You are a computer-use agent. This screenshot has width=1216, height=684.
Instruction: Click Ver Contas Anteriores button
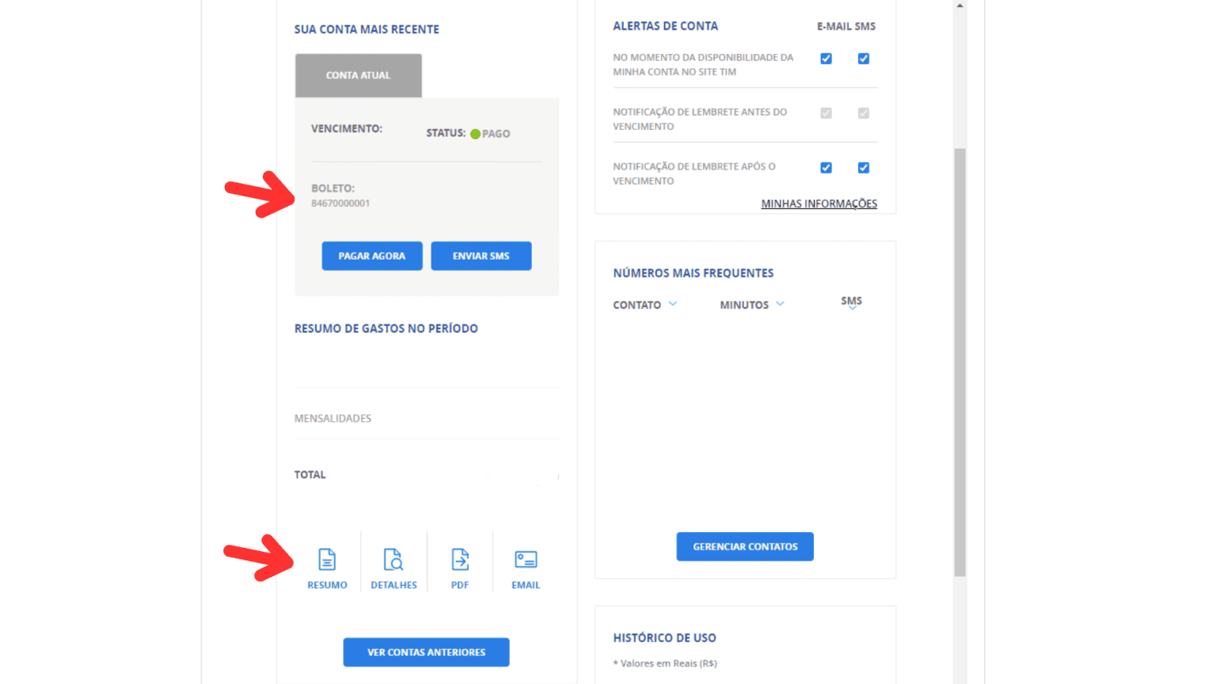pos(426,652)
